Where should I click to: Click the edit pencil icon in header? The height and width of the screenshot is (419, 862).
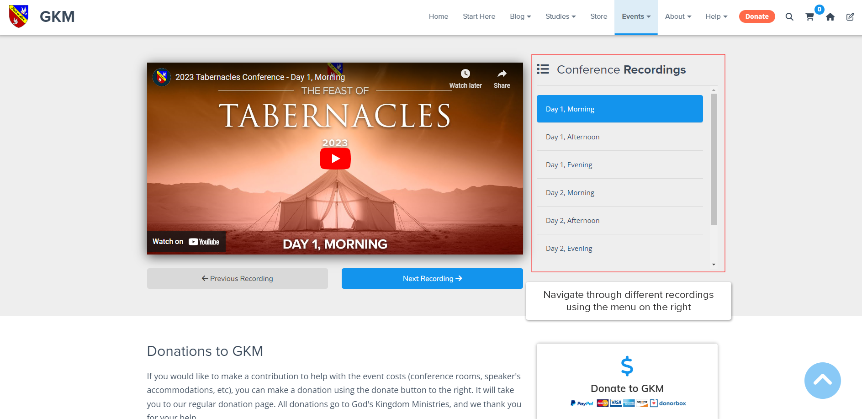coord(850,17)
